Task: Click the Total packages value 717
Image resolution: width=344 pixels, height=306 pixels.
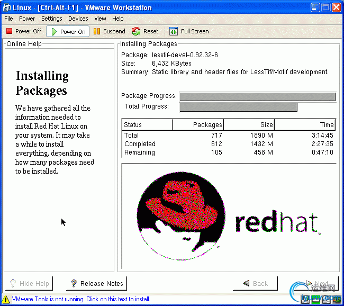Action: pos(216,135)
